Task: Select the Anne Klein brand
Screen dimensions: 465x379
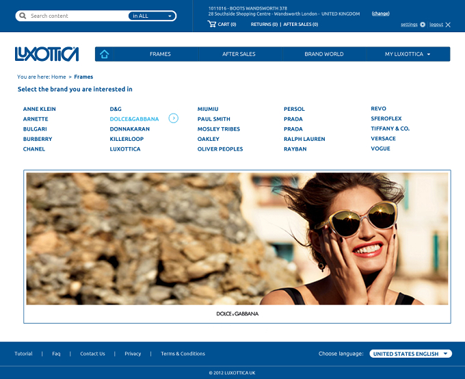Action: (40, 109)
